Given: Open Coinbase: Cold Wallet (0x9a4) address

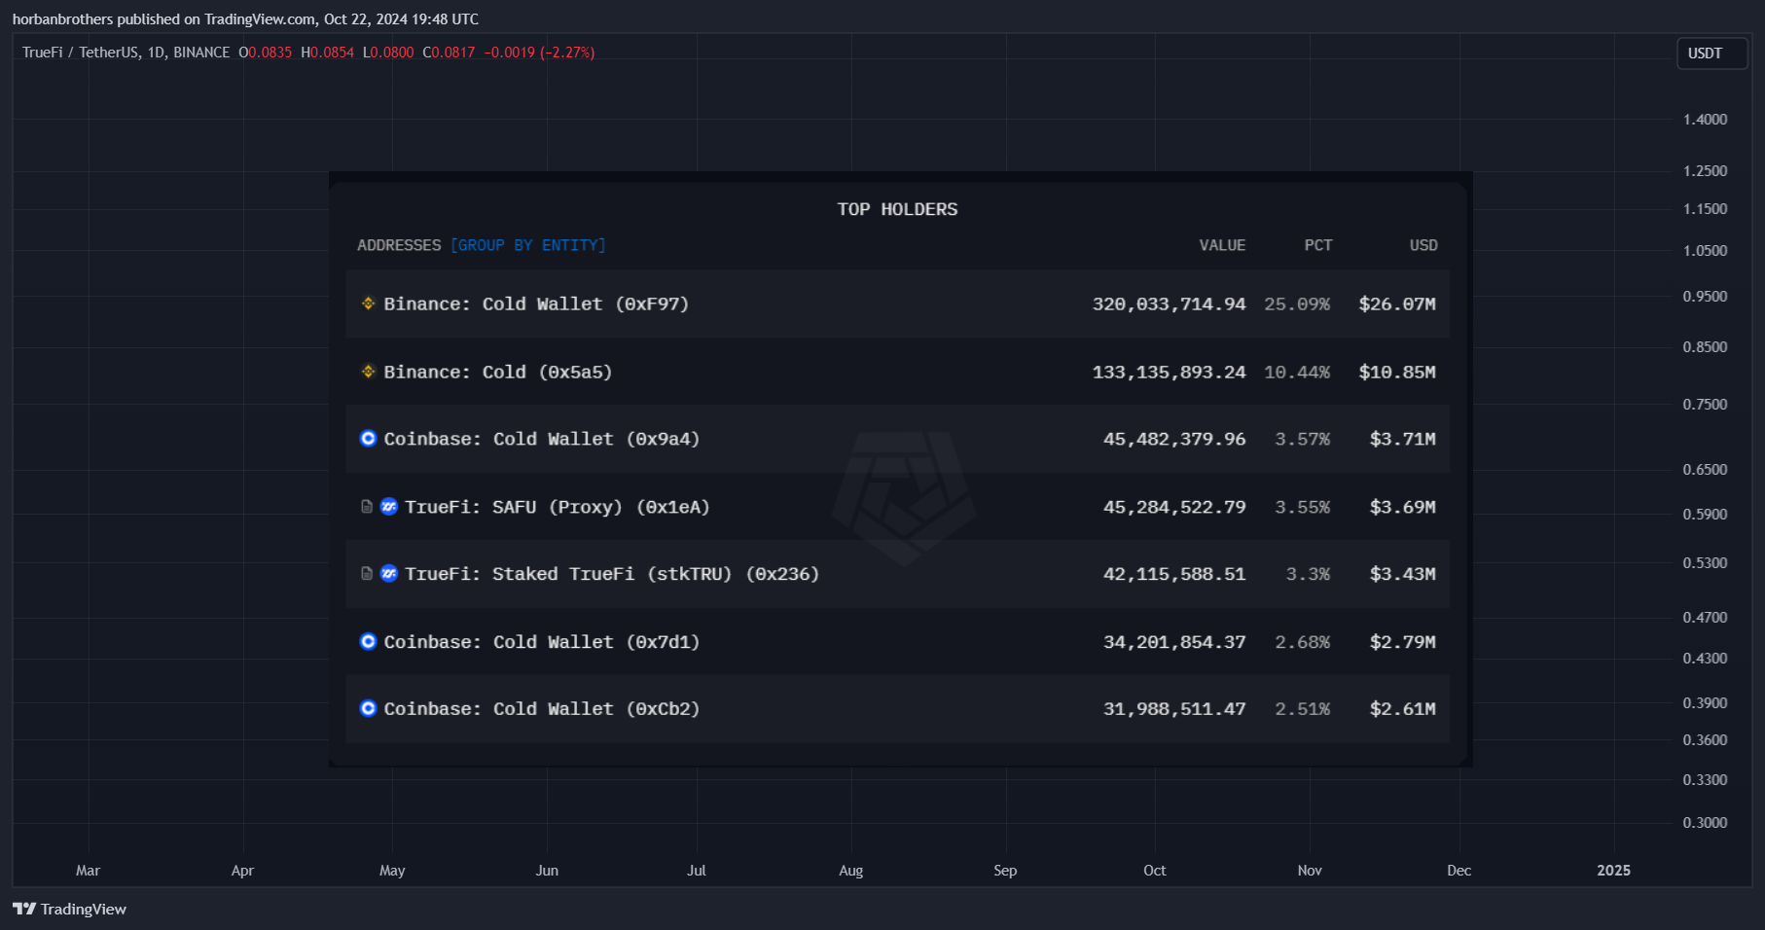Looking at the screenshot, I should pyautogui.click(x=542, y=440).
